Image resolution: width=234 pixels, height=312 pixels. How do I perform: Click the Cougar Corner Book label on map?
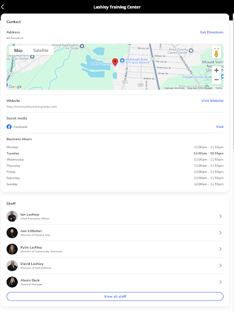pos(197,77)
